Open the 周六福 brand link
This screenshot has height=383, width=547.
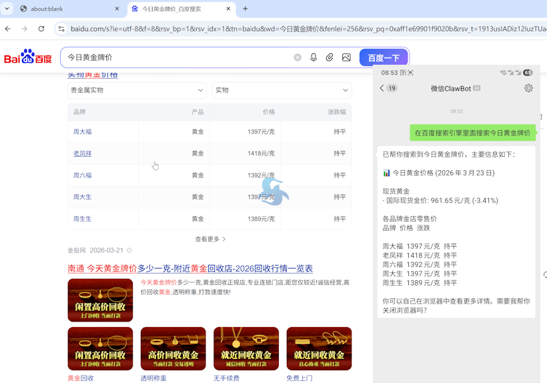pos(82,175)
